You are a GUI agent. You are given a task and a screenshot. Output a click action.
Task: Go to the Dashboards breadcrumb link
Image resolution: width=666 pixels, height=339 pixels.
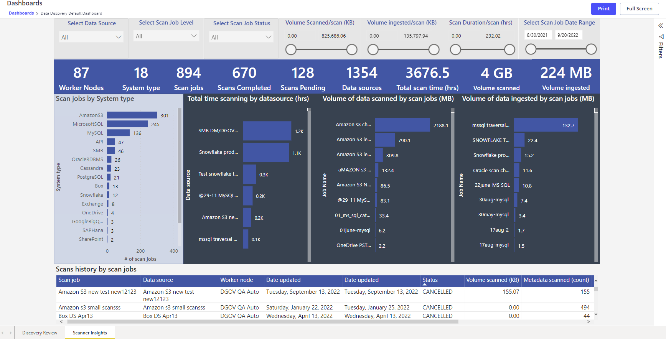click(21, 13)
